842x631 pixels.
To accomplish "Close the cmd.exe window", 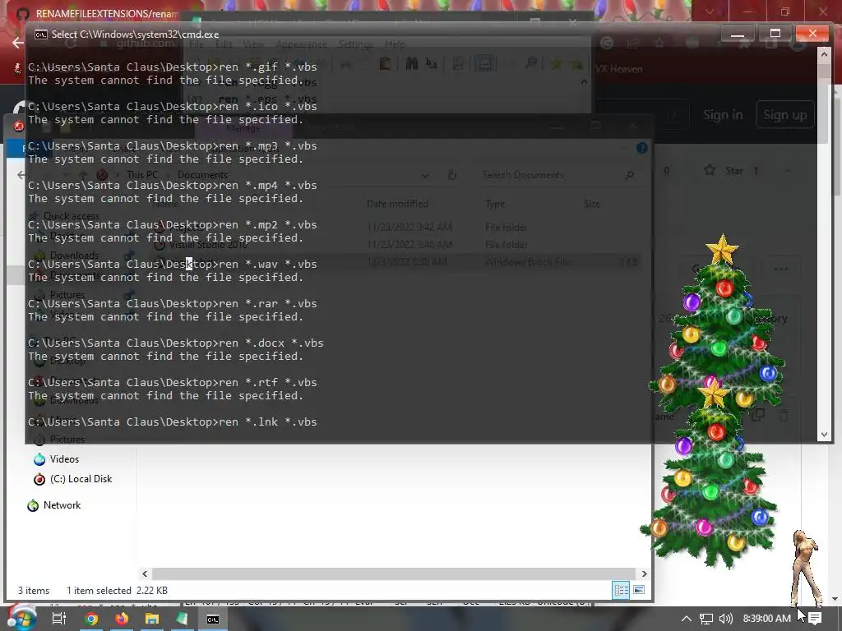I will coord(812,34).
